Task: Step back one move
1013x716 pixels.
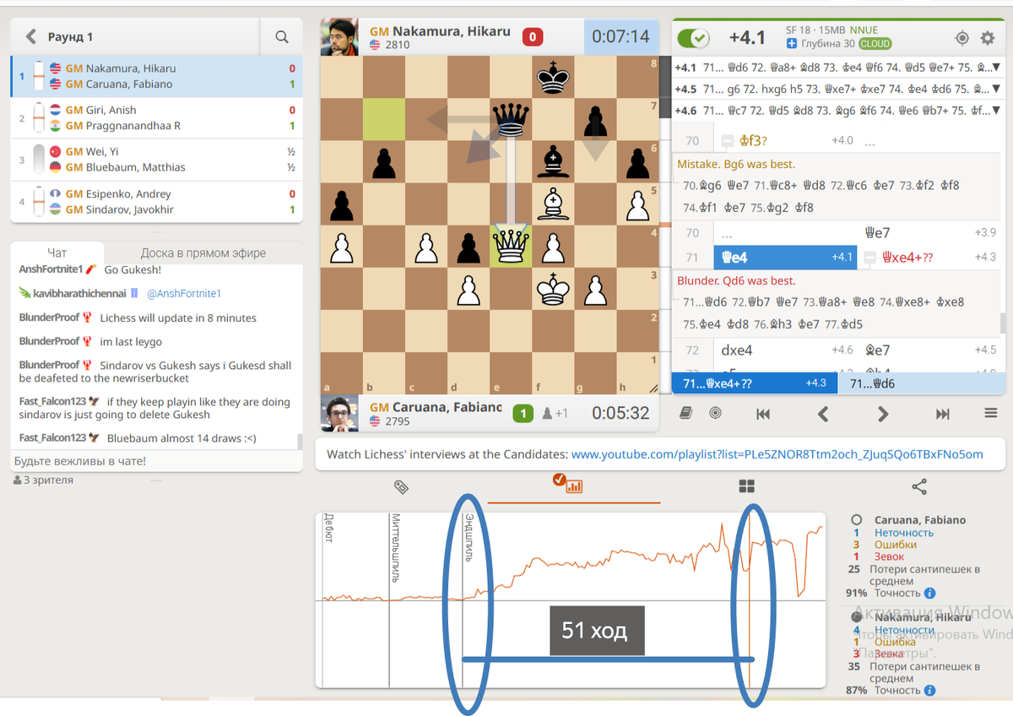Action: pos(823,414)
